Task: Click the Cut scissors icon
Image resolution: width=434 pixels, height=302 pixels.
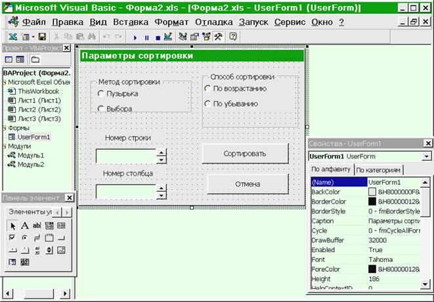Action: pos(56,37)
